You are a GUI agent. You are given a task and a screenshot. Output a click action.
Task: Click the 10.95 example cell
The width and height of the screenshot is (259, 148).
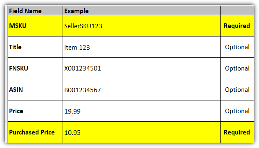point(142,132)
